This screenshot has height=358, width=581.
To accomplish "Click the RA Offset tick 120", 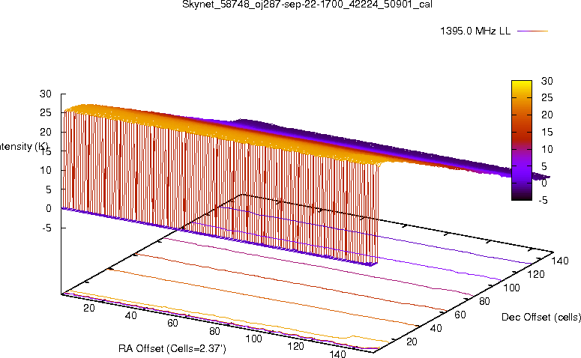I will 295,346.
